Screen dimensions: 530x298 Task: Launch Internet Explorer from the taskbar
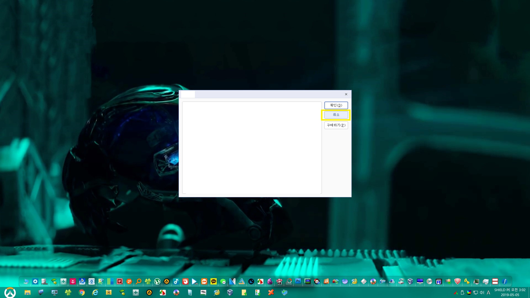pos(95,292)
